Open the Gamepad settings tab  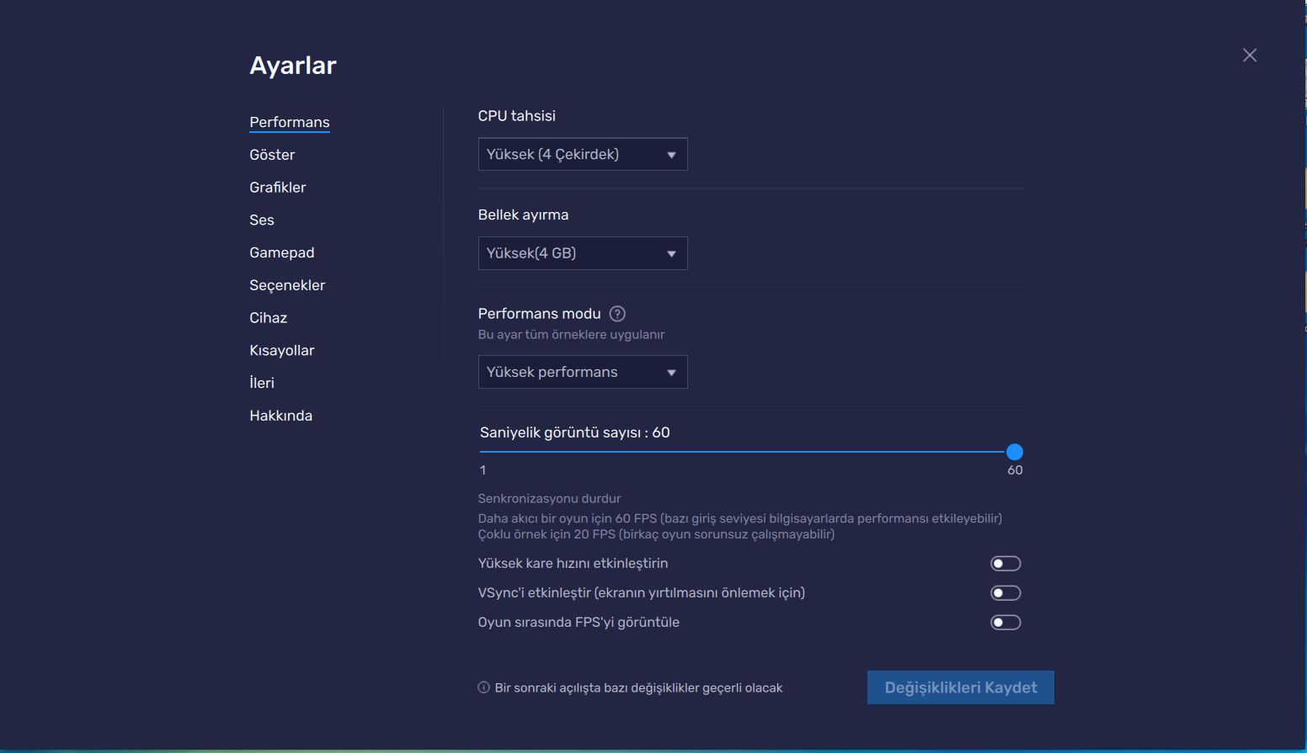coord(282,252)
